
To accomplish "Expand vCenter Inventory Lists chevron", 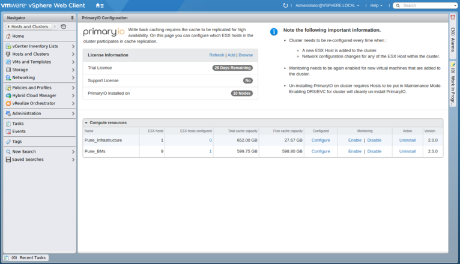I will [73, 46].
